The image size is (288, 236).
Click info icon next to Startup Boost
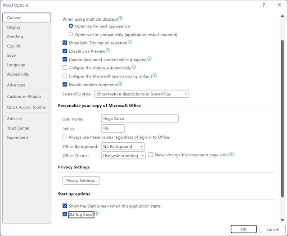click(96, 213)
